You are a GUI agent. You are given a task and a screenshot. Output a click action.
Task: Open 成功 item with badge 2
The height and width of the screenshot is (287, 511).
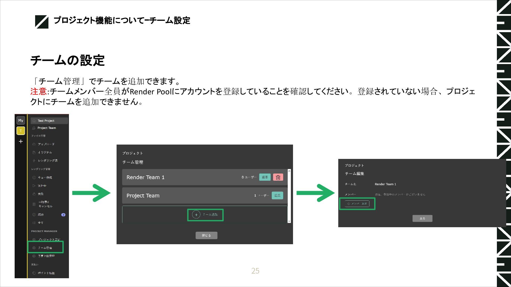41,215
